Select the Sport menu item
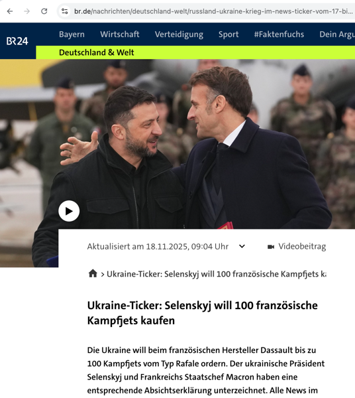Screen dimensions: 355x398 pyautogui.click(x=228, y=34)
